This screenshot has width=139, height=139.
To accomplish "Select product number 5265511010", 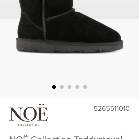I will [x=111, y=108].
